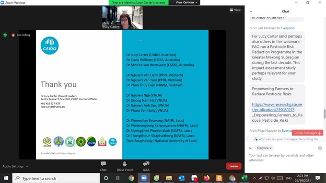Launch Excel from the taskbar
The width and height of the screenshot is (326, 183).
[x=244, y=178]
